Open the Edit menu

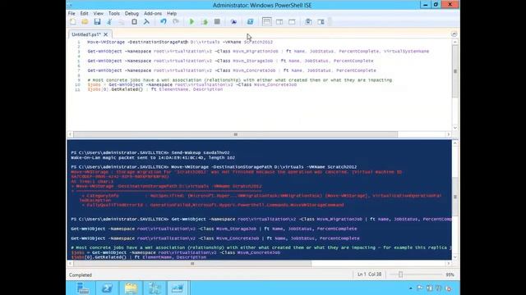click(84, 13)
